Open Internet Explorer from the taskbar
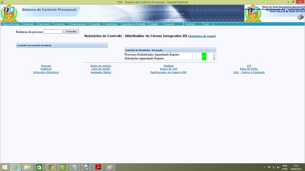 [x=15, y=167]
